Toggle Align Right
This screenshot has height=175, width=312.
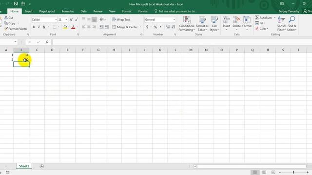point(94,27)
